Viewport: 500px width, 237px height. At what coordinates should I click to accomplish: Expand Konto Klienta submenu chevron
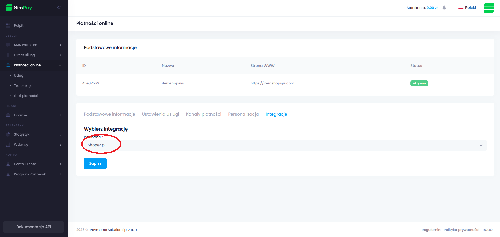pyautogui.click(x=60, y=164)
